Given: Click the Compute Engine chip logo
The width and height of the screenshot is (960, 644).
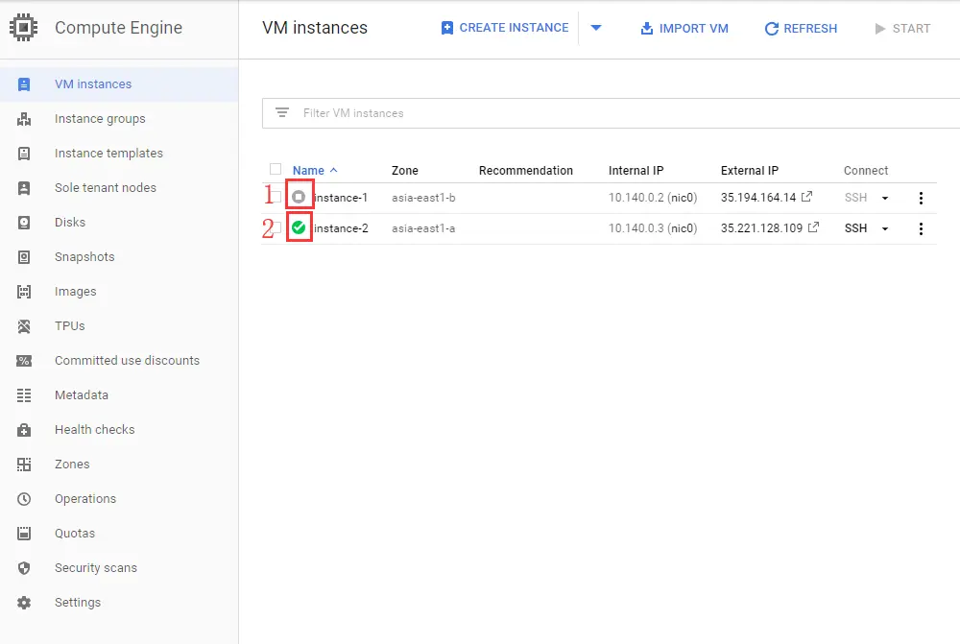Looking at the screenshot, I should 24,28.
